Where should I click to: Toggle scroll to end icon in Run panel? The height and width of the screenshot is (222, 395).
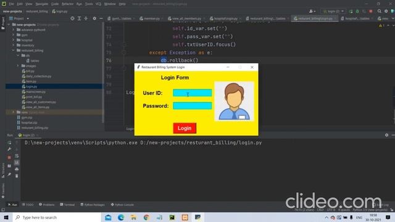(17, 163)
